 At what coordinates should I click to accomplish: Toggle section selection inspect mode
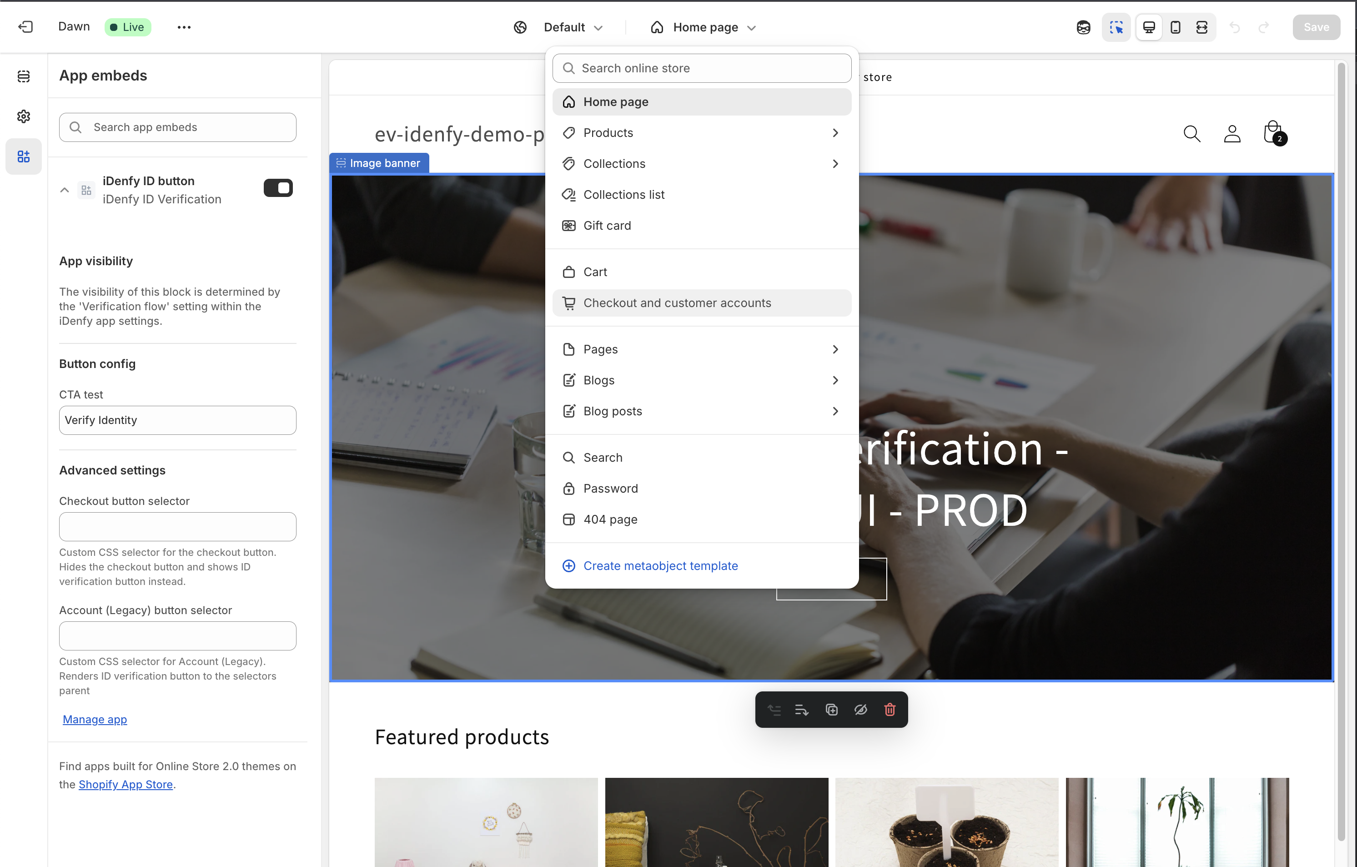pos(1116,26)
